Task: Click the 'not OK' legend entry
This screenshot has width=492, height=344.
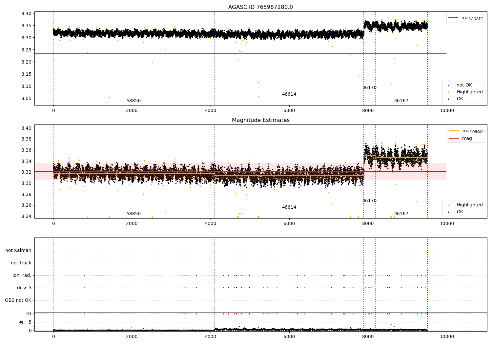Action: point(460,85)
